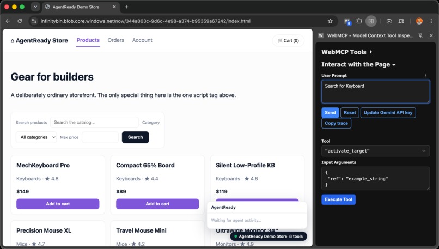The image size is (439, 249).
Task: Reload the page with the refresh icon
Action: click(x=20, y=21)
